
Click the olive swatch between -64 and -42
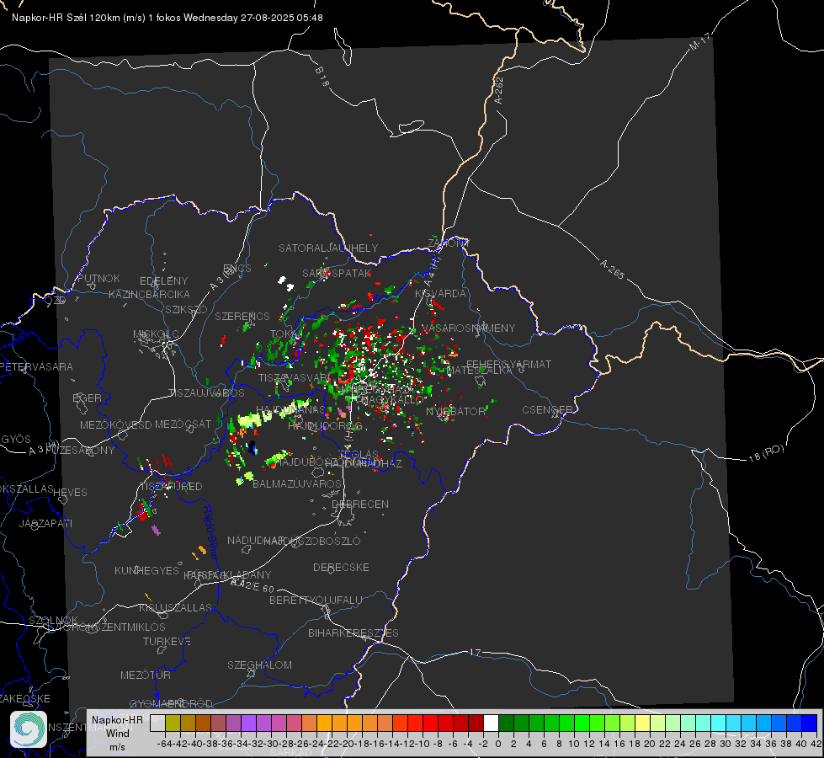[173, 723]
